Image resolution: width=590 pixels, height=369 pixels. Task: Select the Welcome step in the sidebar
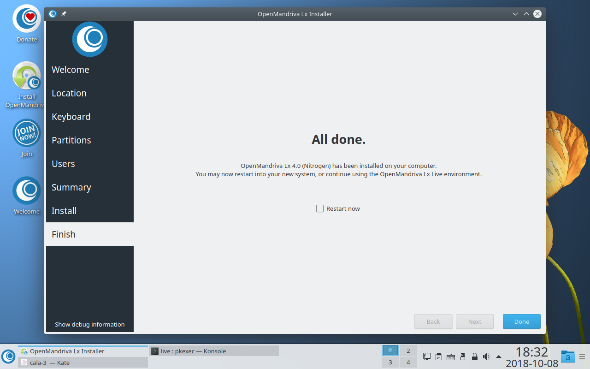click(x=90, y=70)
